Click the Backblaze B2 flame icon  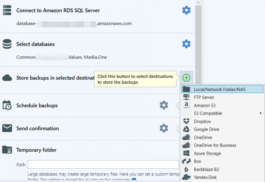pyautogui.click(x=186, y=169)
